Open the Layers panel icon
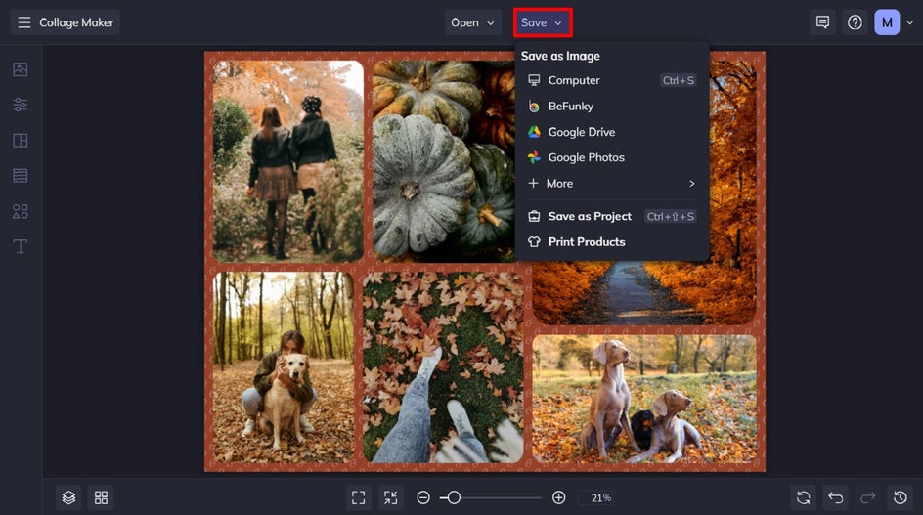 pyautogui.click(x=68, y=498)
